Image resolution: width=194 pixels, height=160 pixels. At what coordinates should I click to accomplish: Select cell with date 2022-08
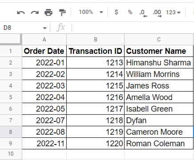pos(44,132)
